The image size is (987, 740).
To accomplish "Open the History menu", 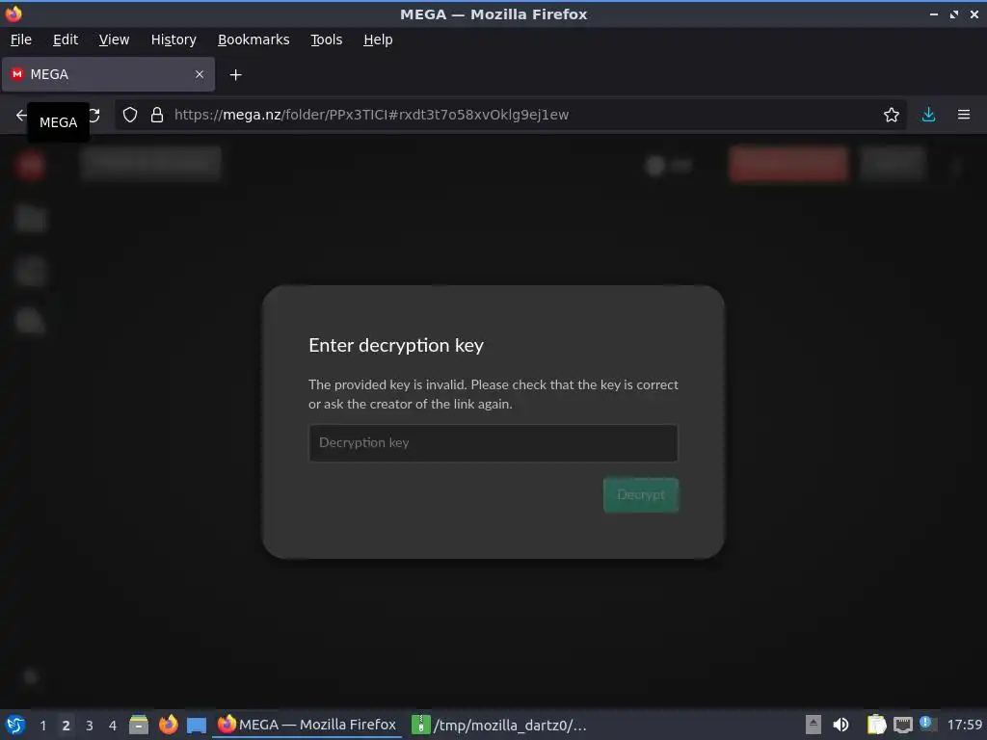I will (173, 40).
